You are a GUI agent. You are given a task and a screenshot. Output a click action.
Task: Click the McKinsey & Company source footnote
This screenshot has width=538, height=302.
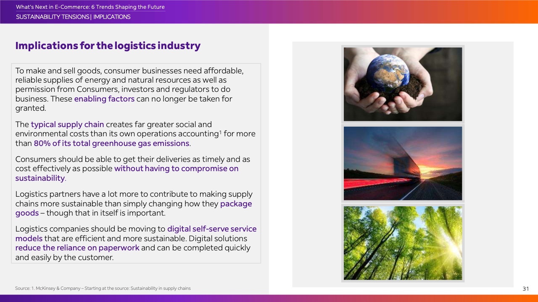pos(103,289)
